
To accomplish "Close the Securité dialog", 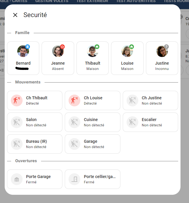I will point(15,15).
